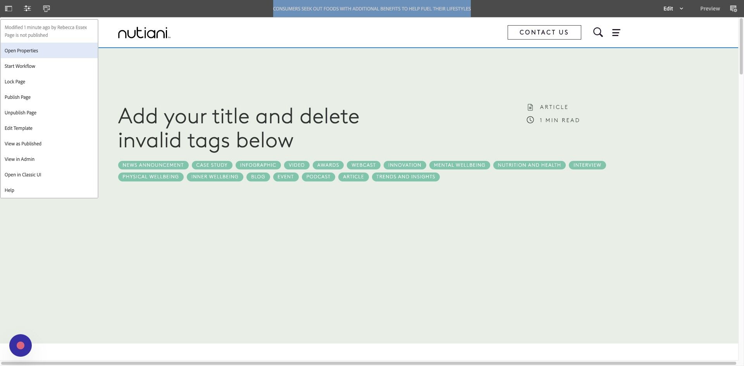
Task: Select Open Properties menu item
Action: pyautogui.click(x=49, y=50)
